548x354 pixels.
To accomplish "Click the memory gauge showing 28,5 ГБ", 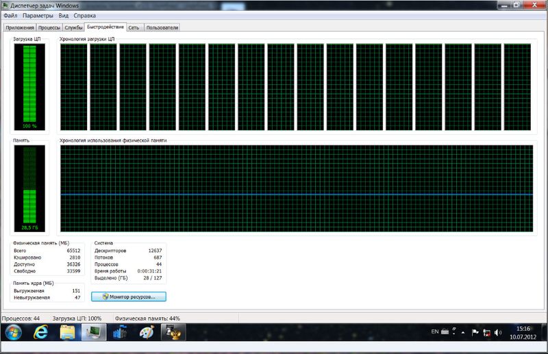I will pyautogui.click(x=29, y=188).
